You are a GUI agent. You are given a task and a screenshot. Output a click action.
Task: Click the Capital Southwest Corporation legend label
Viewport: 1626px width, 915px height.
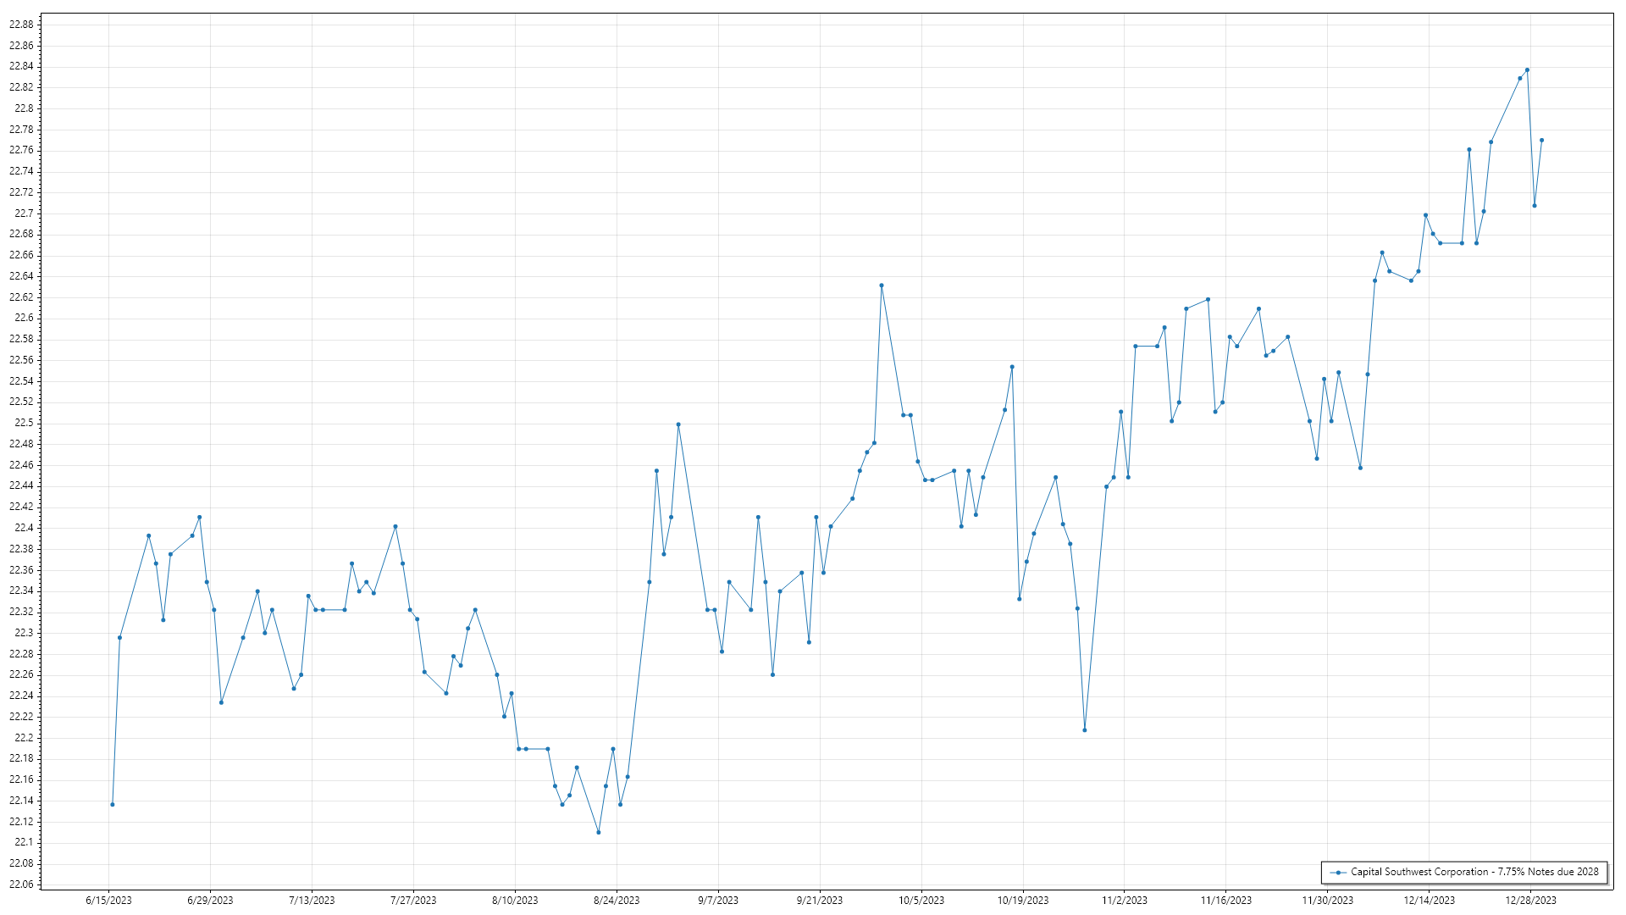point(1474,872)
